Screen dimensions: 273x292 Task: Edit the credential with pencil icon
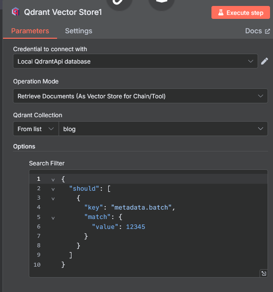point(265,61)
